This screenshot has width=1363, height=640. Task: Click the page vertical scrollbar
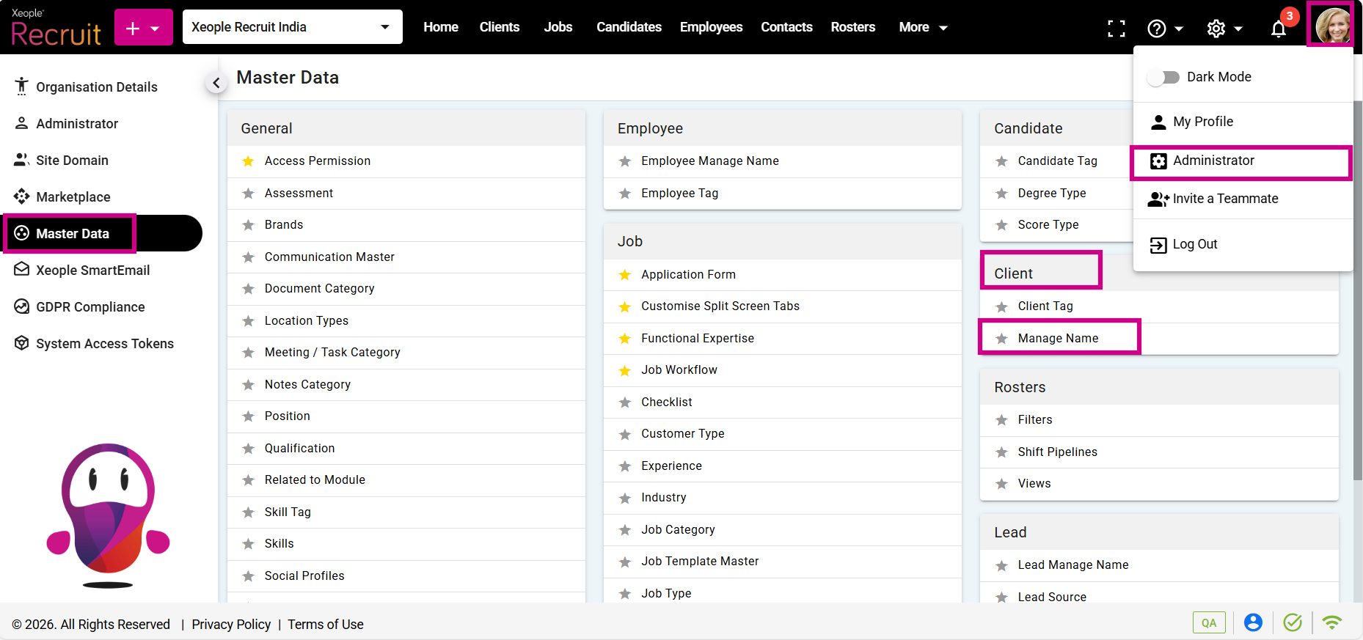click(1357, 293)
